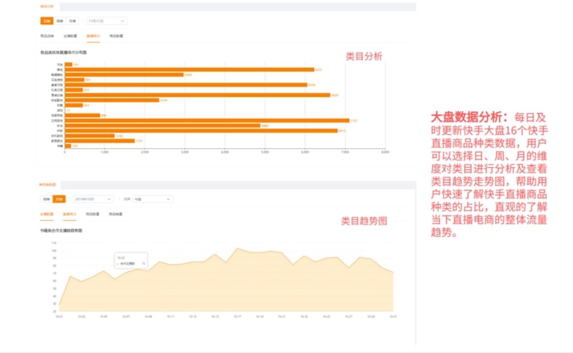573x353 pixels.
Task: Switch to 商品销量 tab in trend section
Action: (115, 214)
